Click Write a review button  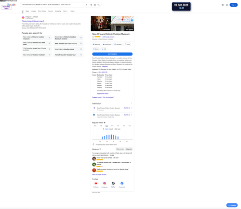120,149
